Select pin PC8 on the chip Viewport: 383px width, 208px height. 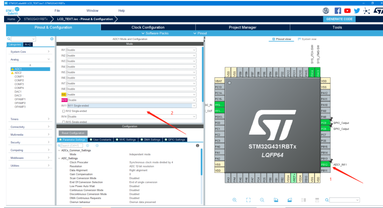click(325, 129)
